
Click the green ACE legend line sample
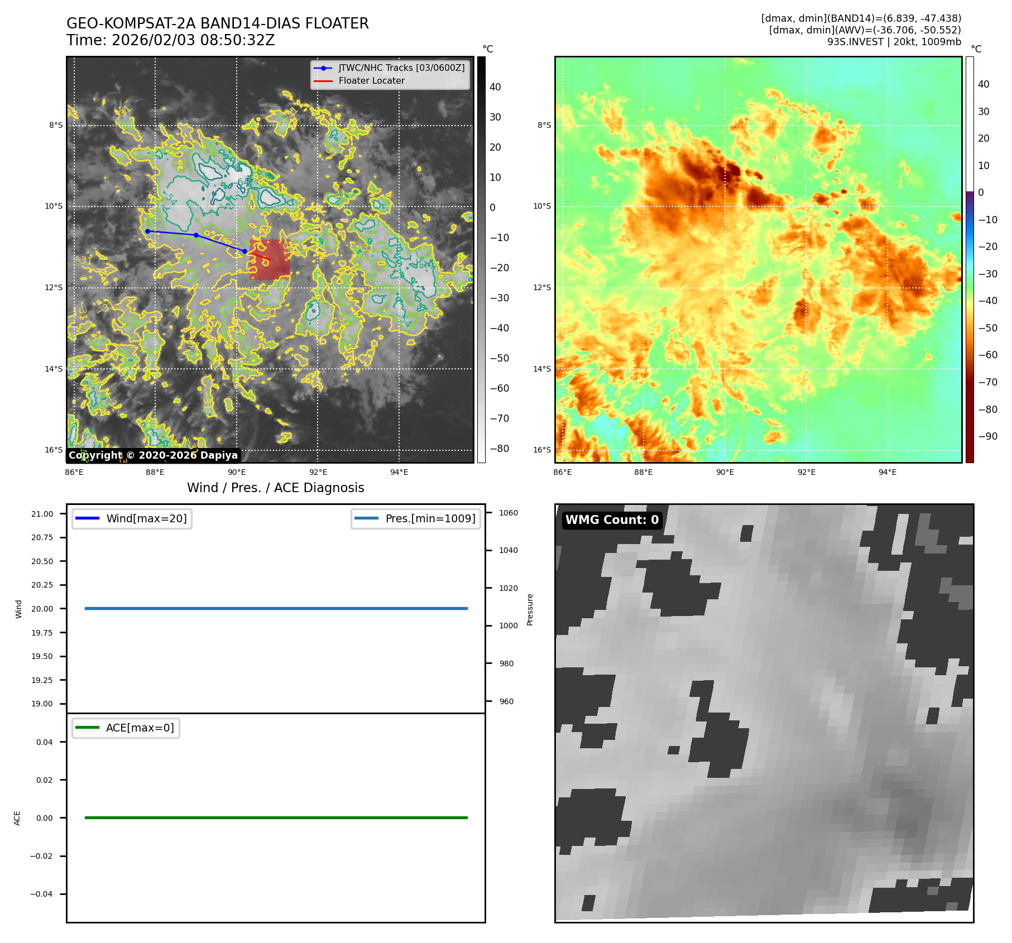click(x=87, y=728)
